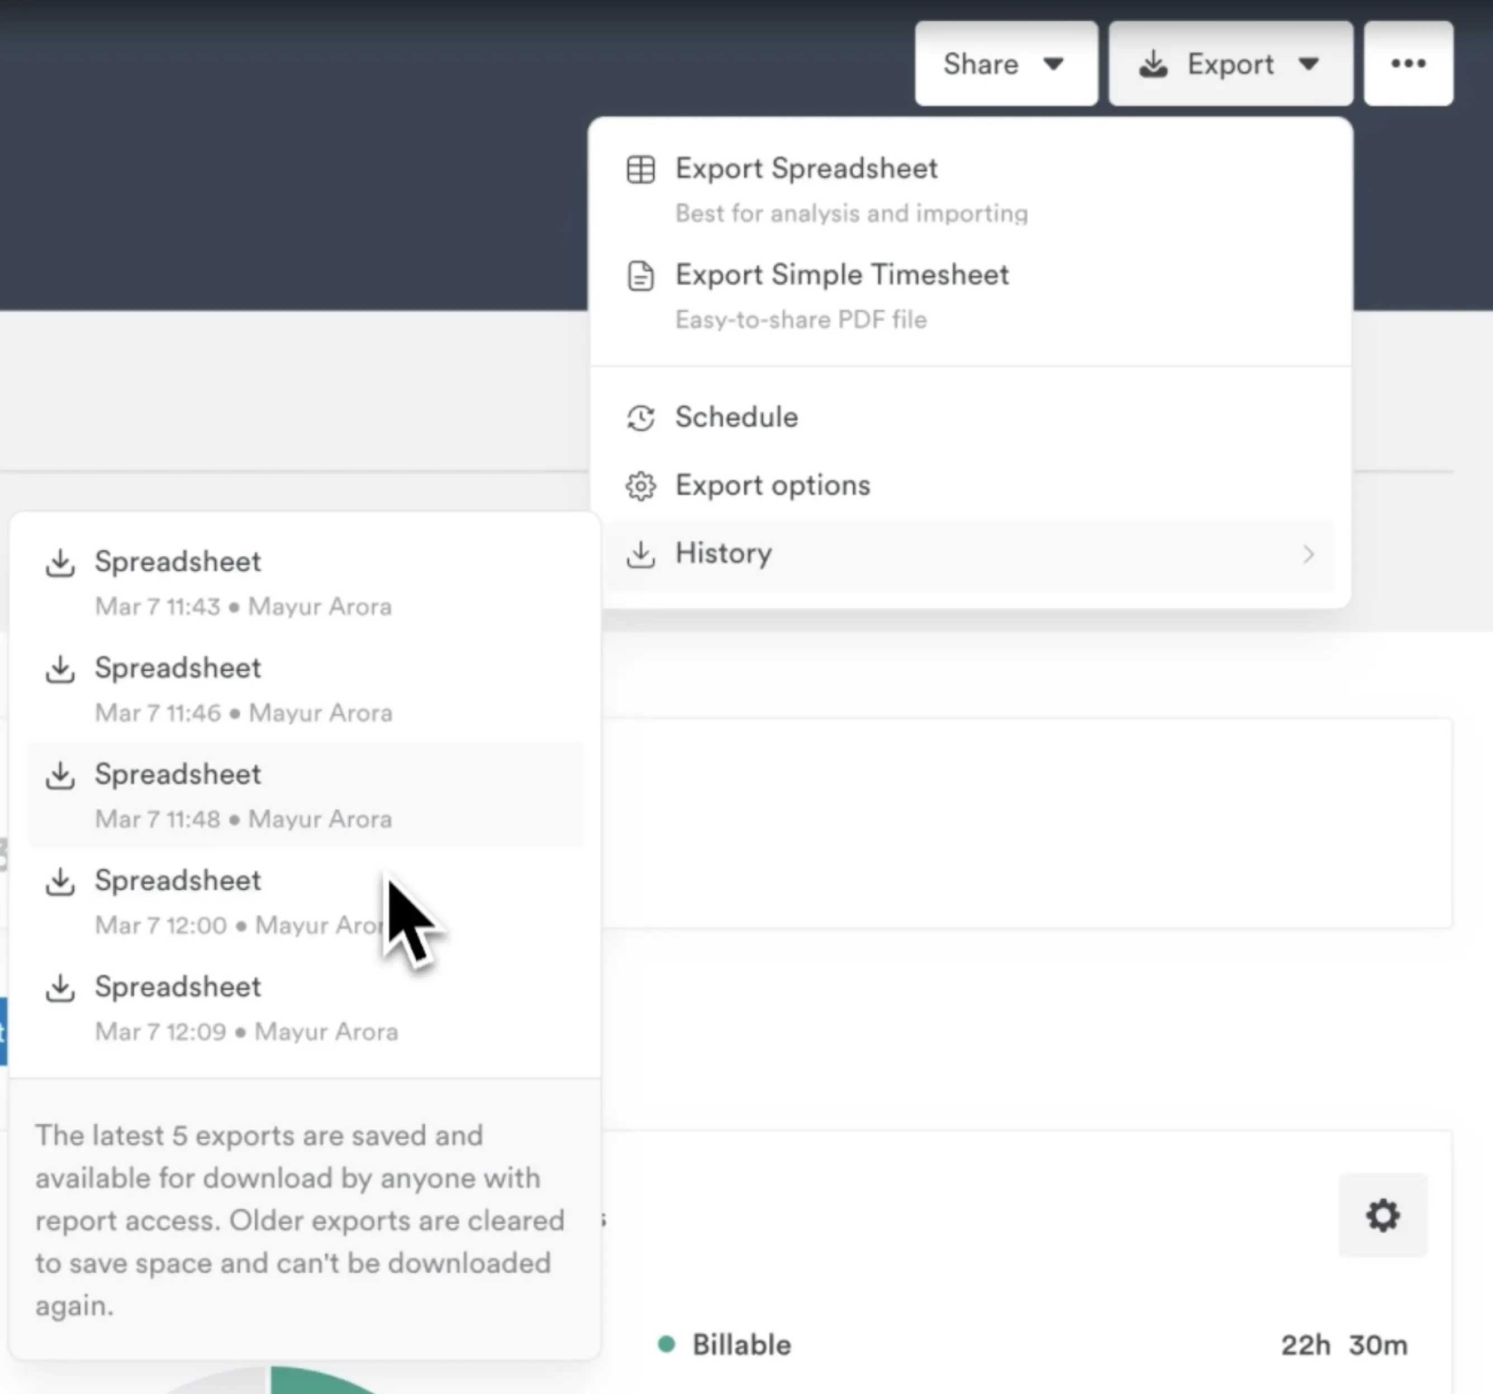Click the Billable hours value 22h 30m
The image size is (1493, 1394).
(1344, 1344)
